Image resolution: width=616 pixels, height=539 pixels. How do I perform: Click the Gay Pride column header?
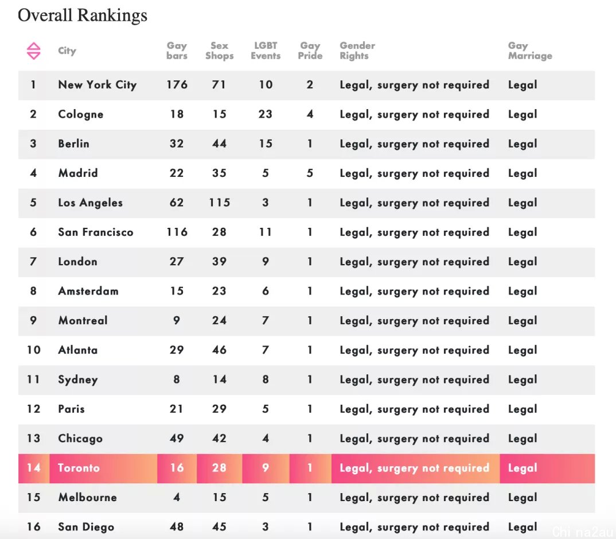[310, 51]
